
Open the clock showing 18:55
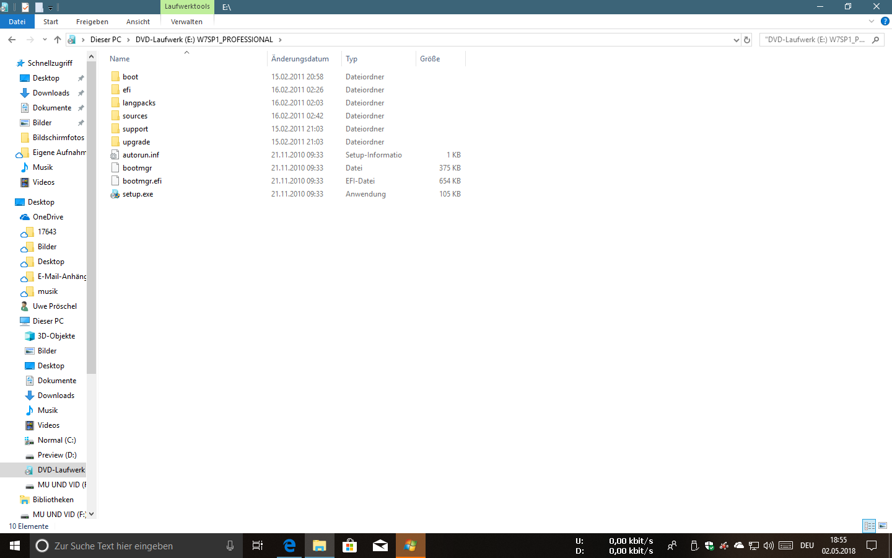point(839,546)
